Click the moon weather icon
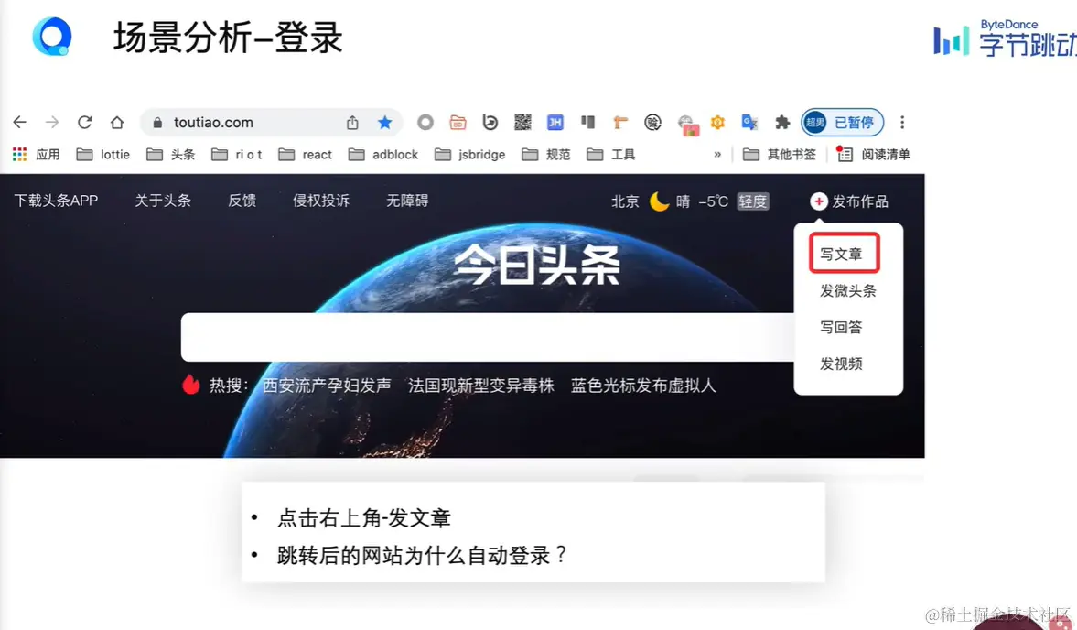This screenshot has height=630, width=1077. coord(660,201)
